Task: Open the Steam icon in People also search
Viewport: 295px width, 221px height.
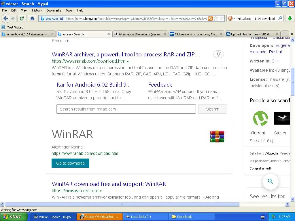Action: (x=282, y=118)
